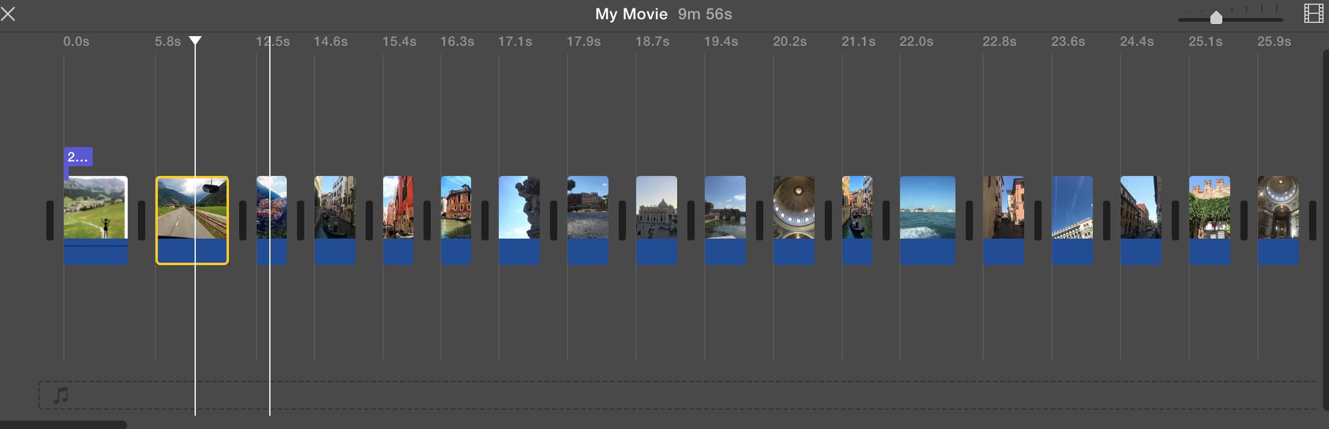1329x429 pixels.
Task: Select the purple title badge labeled "2..."
Action: coord(78,157)
